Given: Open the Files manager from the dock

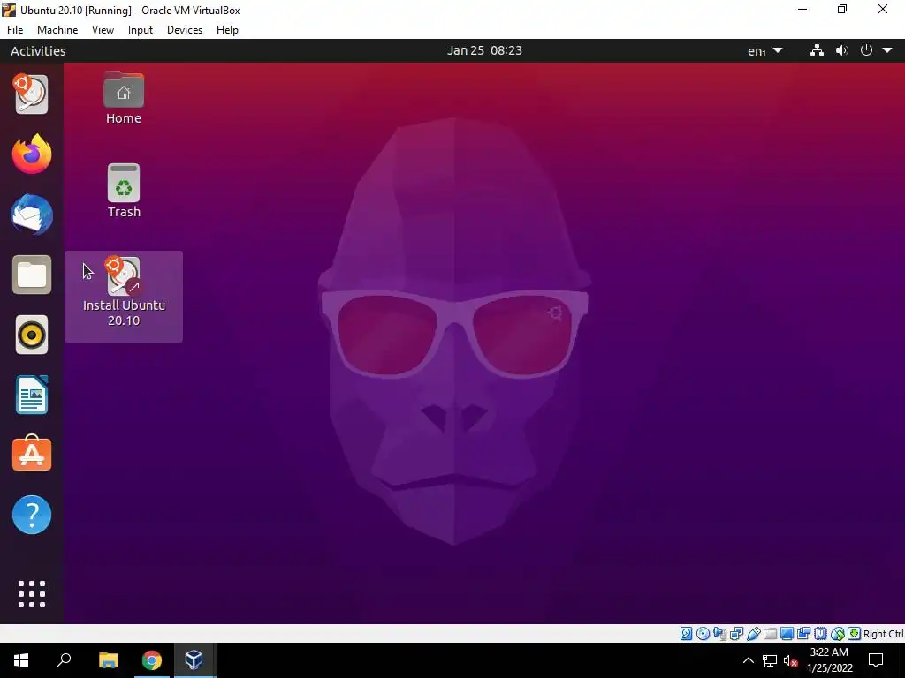Looking at the screenshot, I should pyautogui.click(x=32, y=275).
